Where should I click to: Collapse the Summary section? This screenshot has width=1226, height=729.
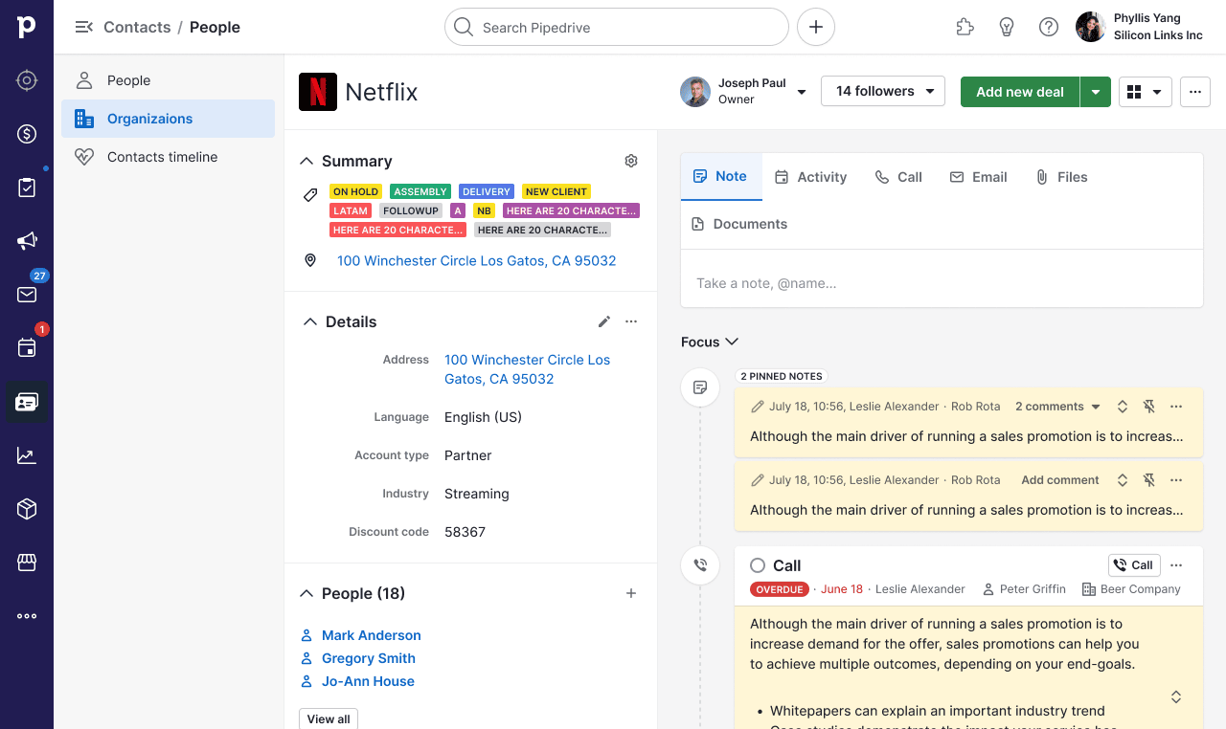(306, 161)
